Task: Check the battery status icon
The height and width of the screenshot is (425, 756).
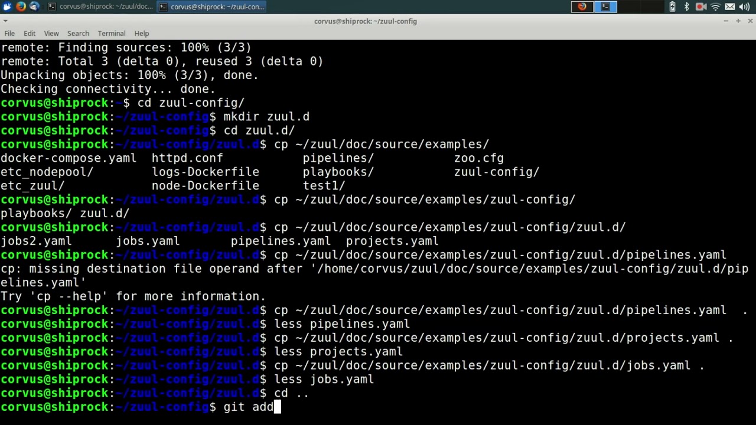Action: click(x=672, y=6)
